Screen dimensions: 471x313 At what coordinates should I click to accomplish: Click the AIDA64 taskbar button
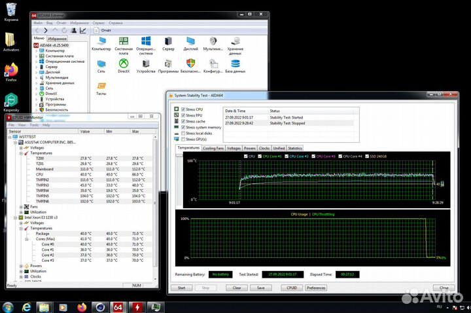(x=118, y=307)
